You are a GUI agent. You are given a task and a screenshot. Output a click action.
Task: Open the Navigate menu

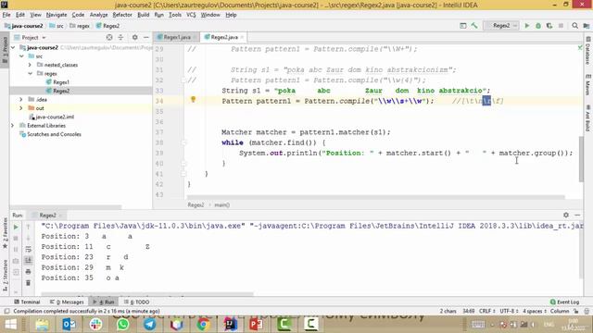pyautogui.click(x=57, y=15)
